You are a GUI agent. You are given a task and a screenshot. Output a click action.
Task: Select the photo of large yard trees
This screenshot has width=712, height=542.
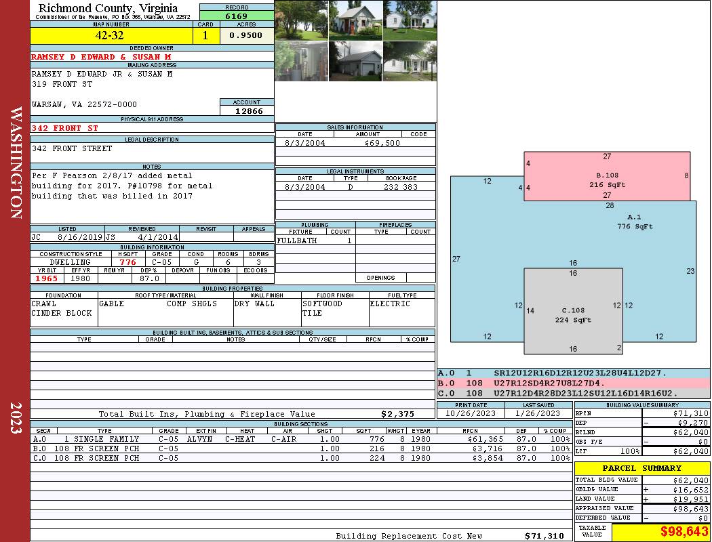pos(301,20)
